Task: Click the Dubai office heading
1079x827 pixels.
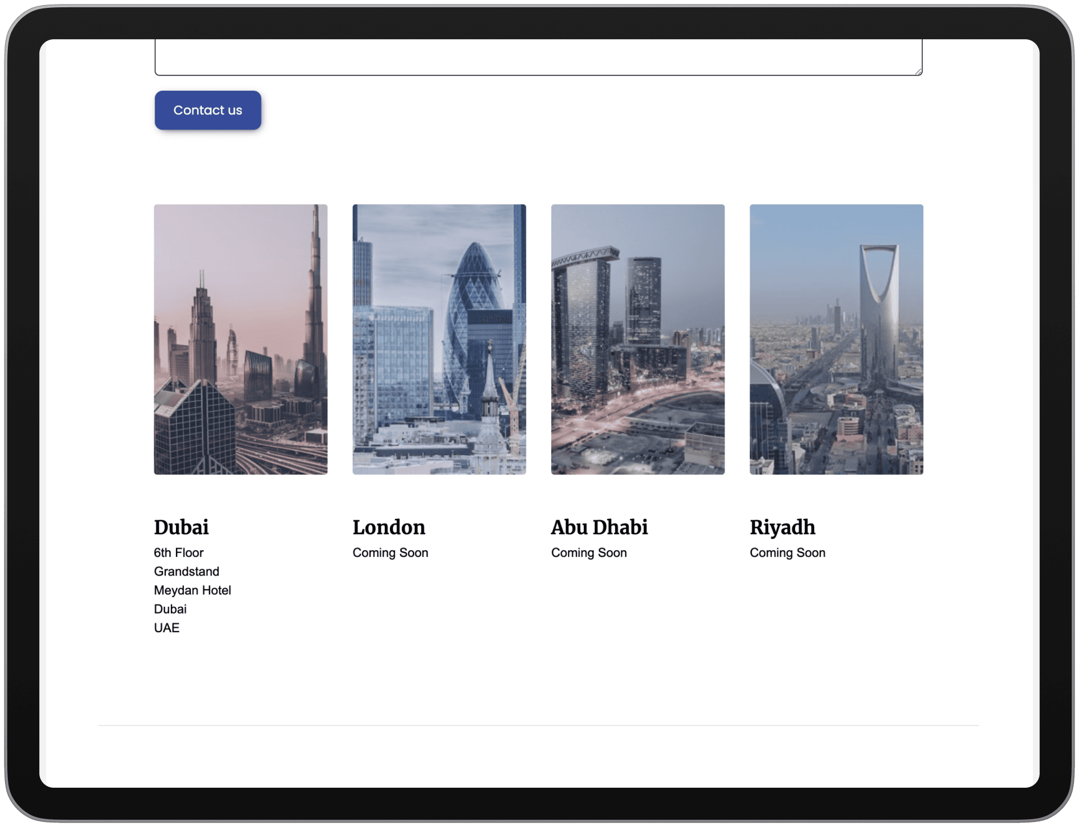Action: pyautogui.click(x=181, y=527)
